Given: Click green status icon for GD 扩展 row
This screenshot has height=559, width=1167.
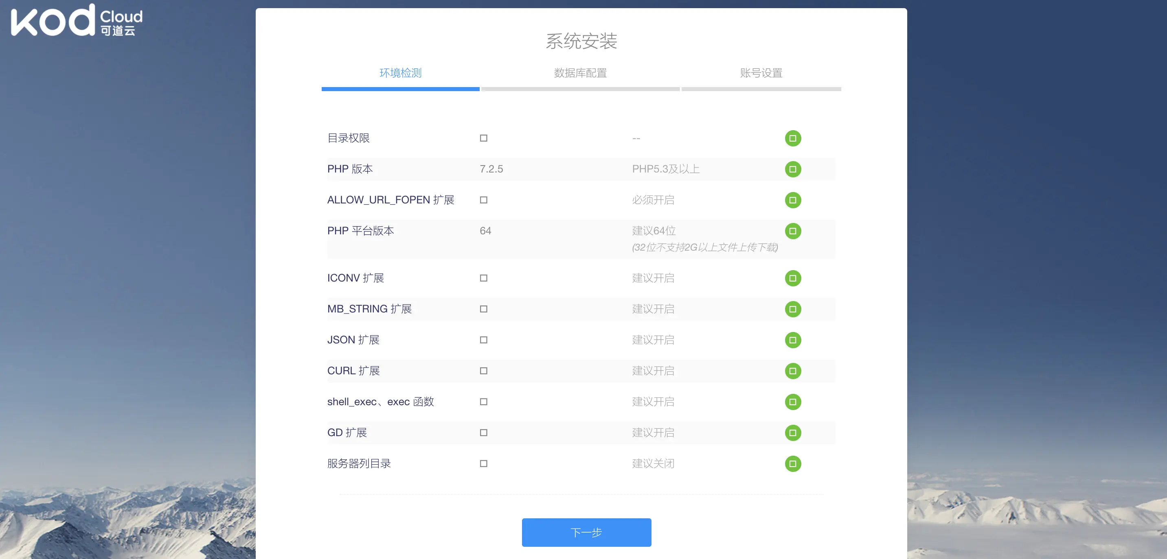Looking at the screenshot, I should point(793,433).
